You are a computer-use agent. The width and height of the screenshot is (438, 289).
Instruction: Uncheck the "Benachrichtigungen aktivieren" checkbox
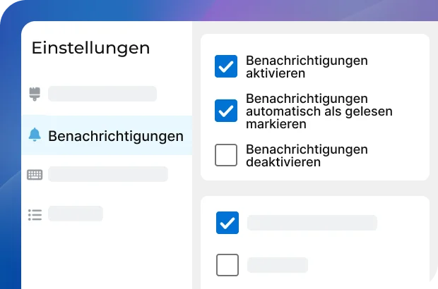pyautogui.click(x=226, y=67)
